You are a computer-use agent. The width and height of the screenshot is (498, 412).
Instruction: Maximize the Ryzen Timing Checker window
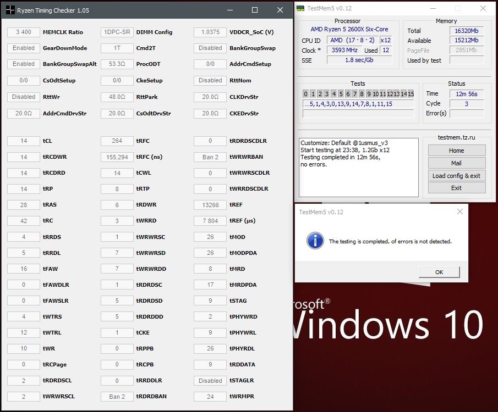pos(255,10)
